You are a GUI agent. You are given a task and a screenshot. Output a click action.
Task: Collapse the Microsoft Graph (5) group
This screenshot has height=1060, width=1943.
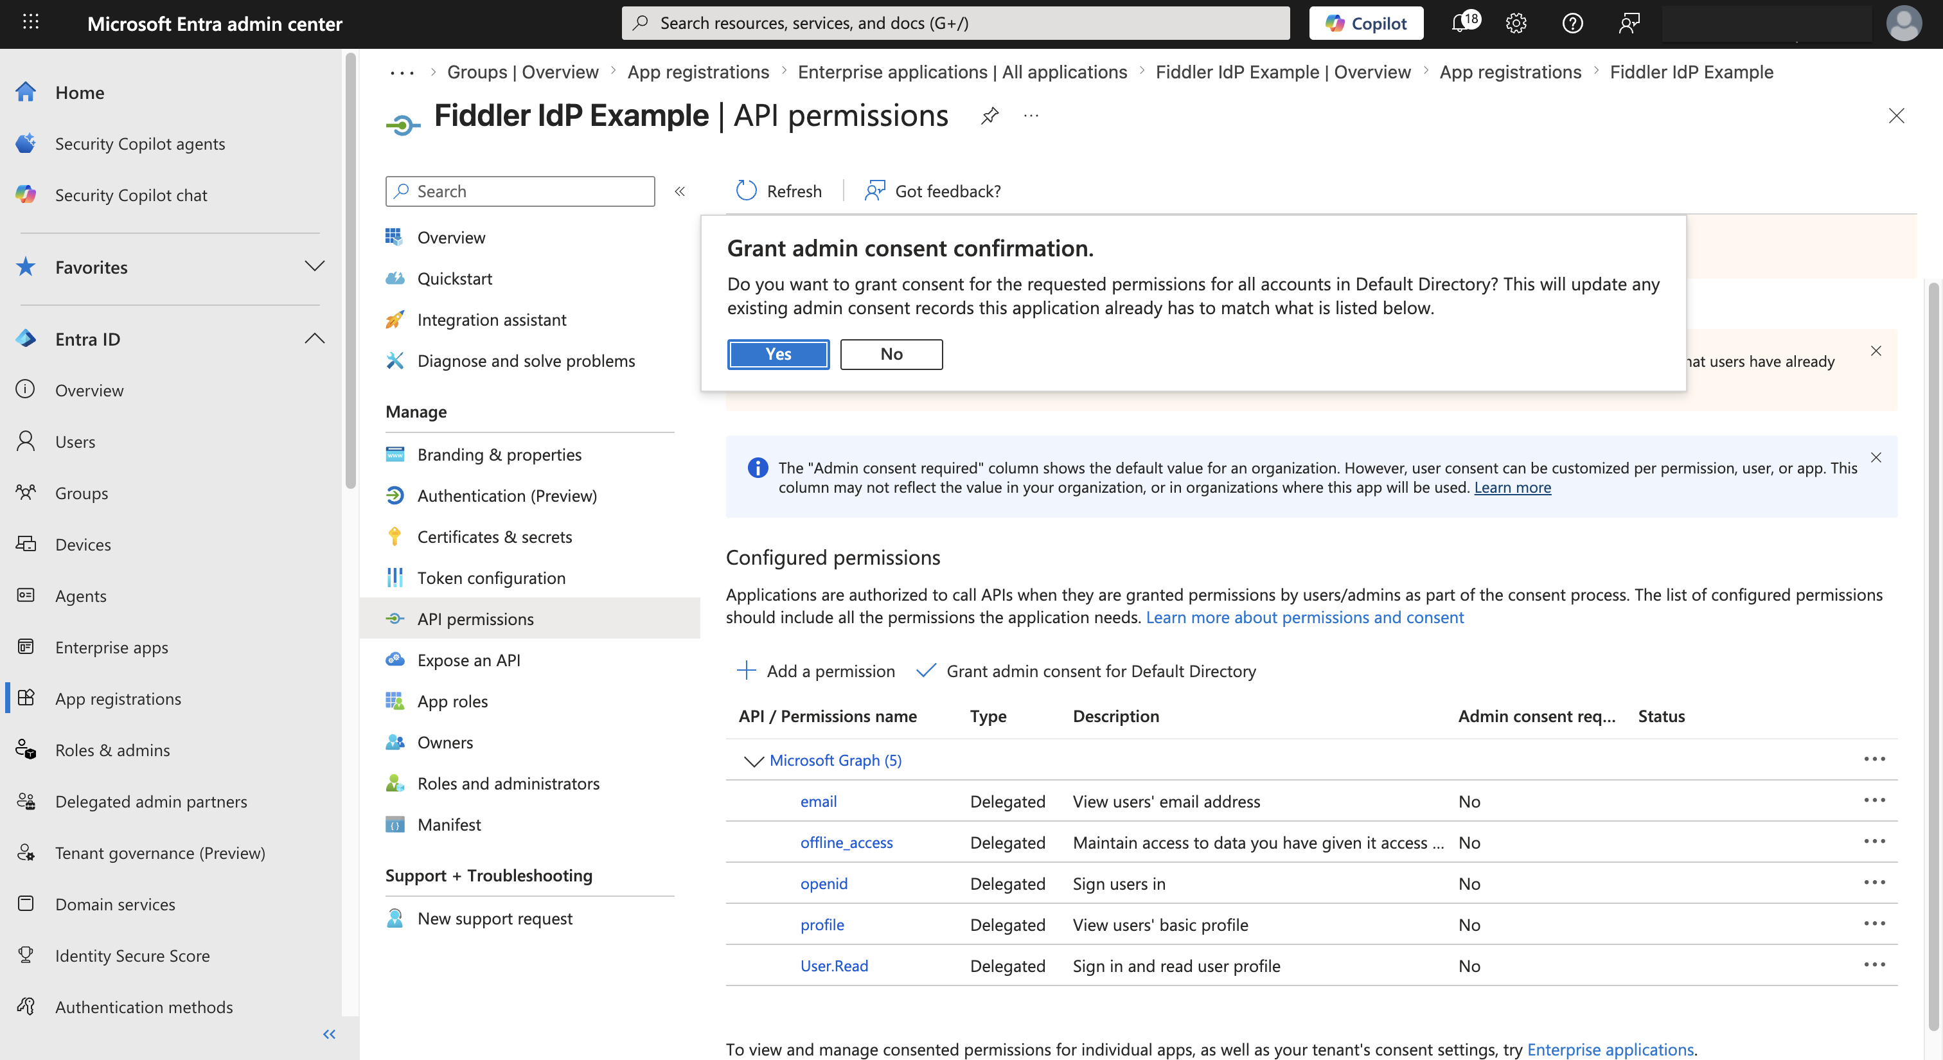pyautogui.click(x=754, y=760)
